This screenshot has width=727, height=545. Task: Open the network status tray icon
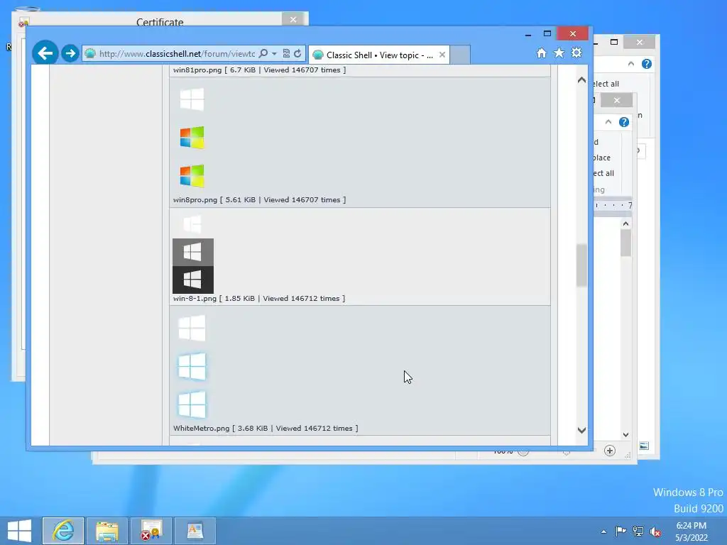638,532
